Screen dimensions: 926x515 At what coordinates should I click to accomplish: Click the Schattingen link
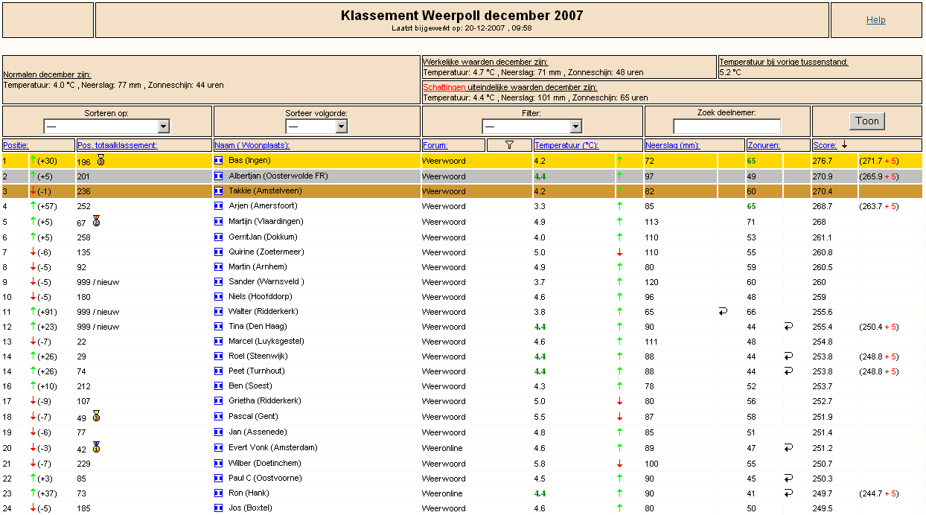pos(444,87)
